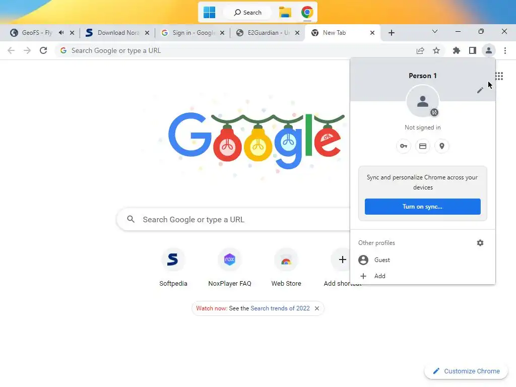Open File Explorer from the taskbar

tap(285, 13)
